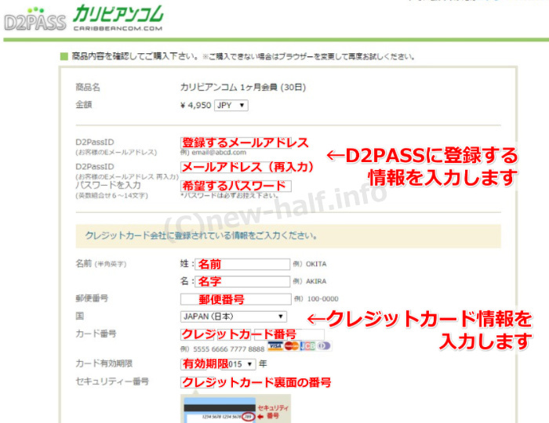
Task: Click the セキュリティー番号 security code field
Action: tap(198, 382)
